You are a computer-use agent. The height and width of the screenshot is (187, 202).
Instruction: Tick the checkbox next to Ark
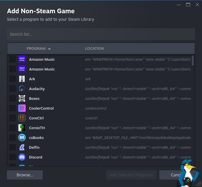coord(13,79)
